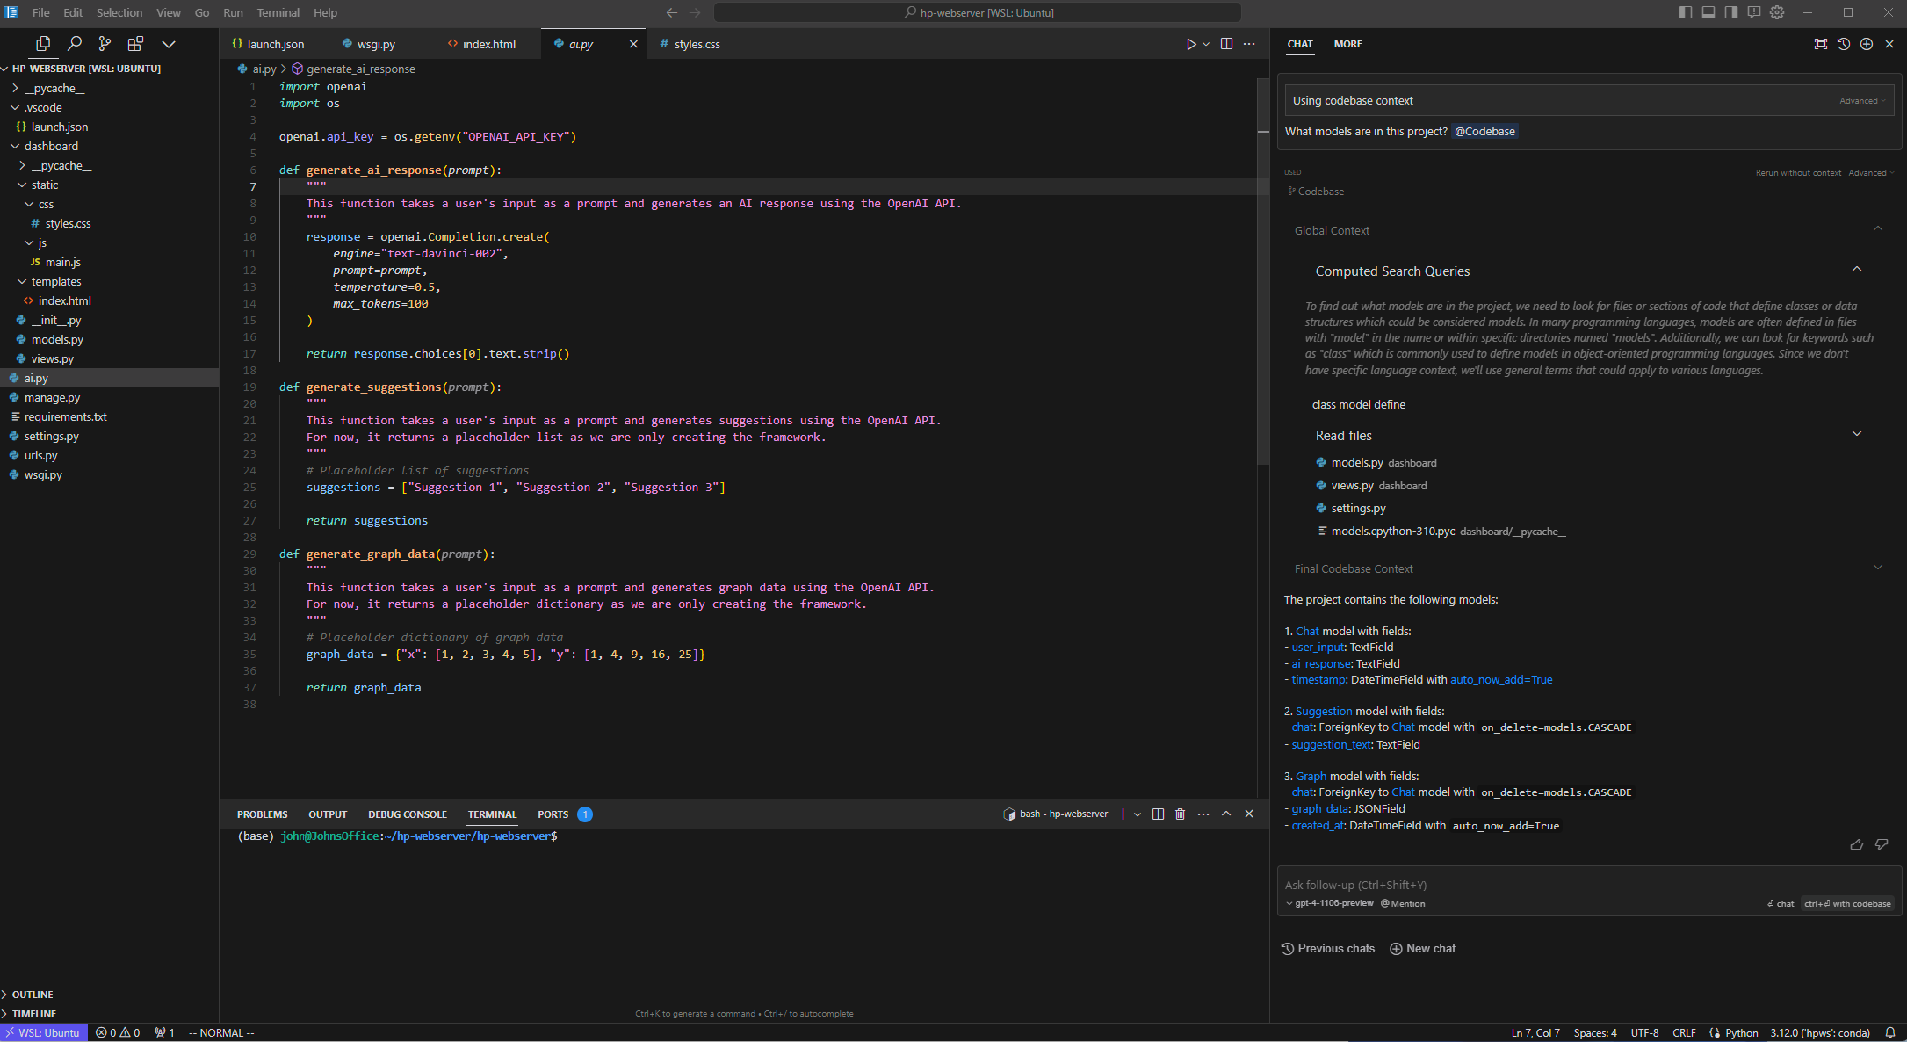
Task: Open the Terminal menu
Action: click(x=278, y=12)
